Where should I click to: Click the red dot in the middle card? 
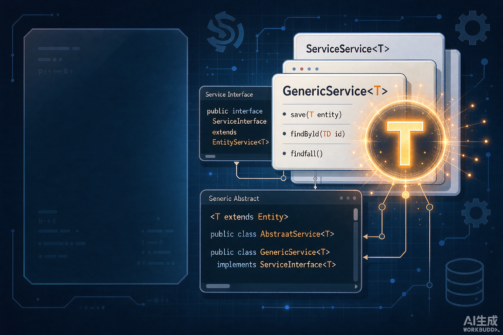click(302, 69)
